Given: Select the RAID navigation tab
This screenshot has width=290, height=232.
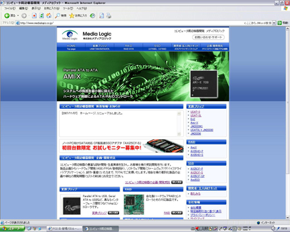Looking at the screenshot, I should pos(128,47).
